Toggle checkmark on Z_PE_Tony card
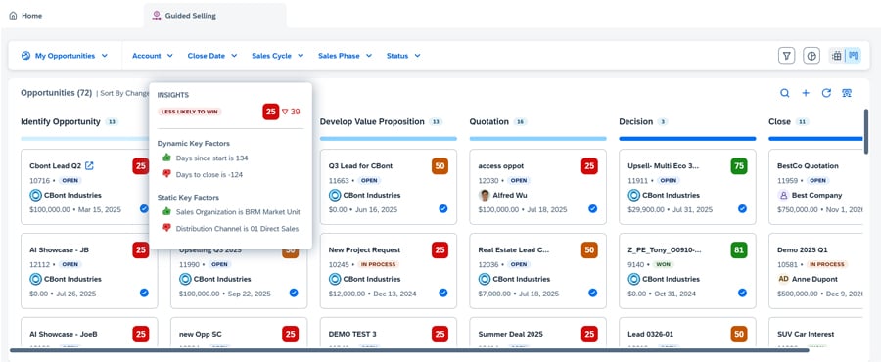 point(742,293)
